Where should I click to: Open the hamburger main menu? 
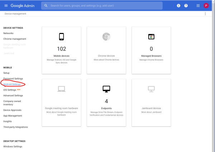(6, 6)
